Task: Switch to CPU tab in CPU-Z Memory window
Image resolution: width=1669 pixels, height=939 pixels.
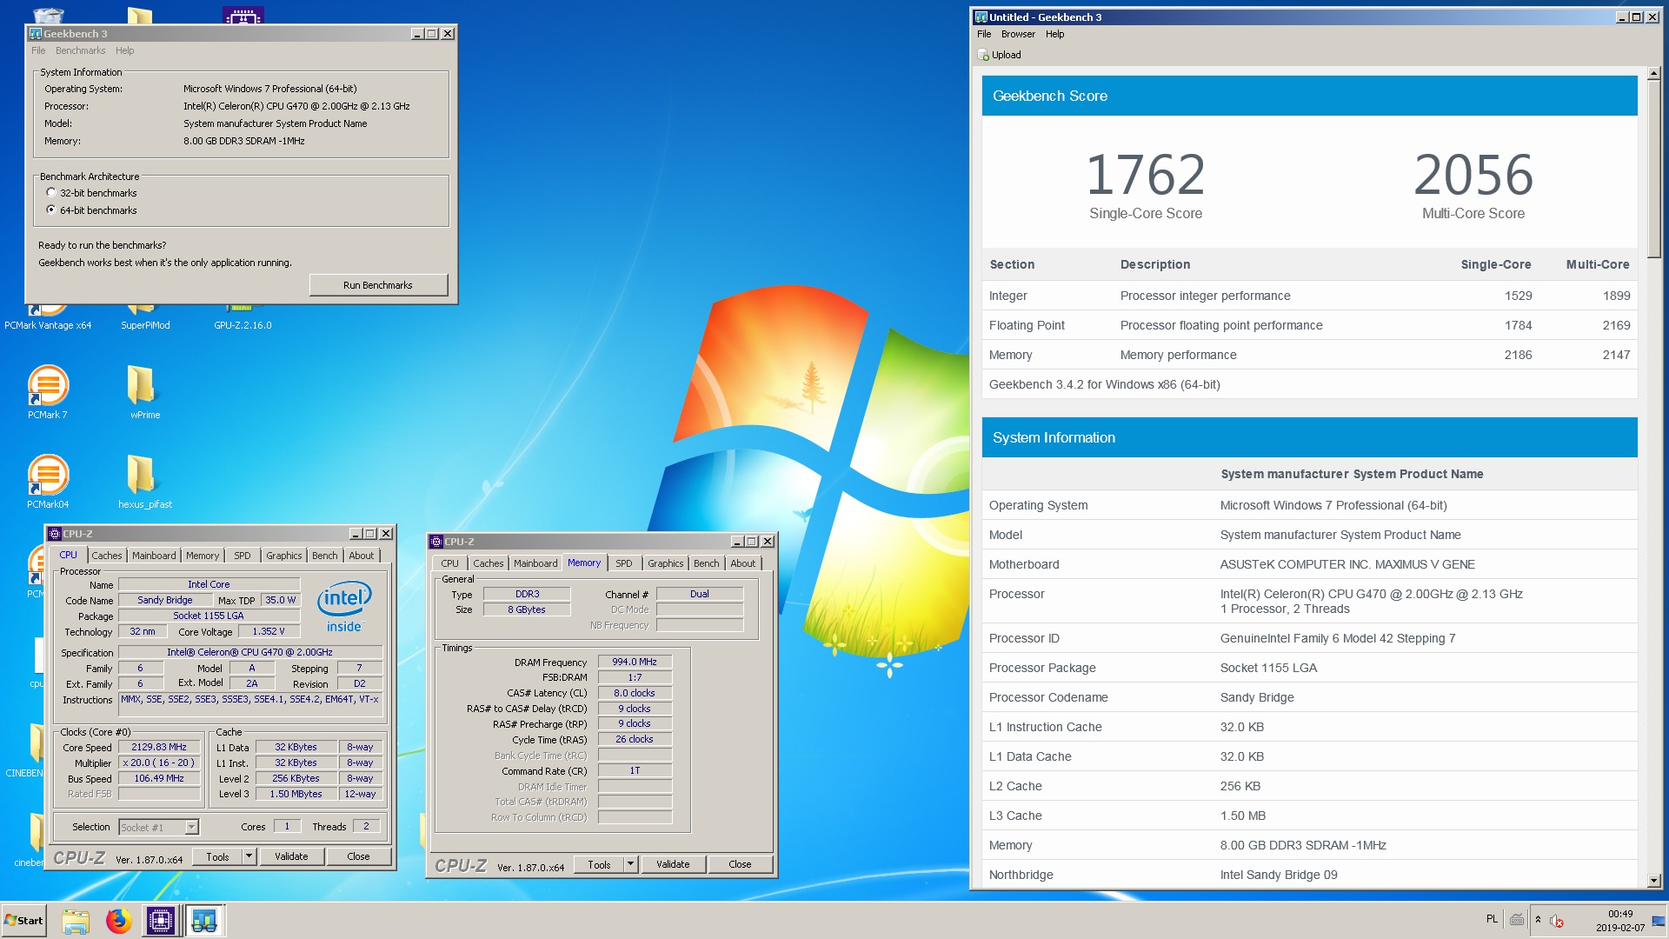Action: 449,563
